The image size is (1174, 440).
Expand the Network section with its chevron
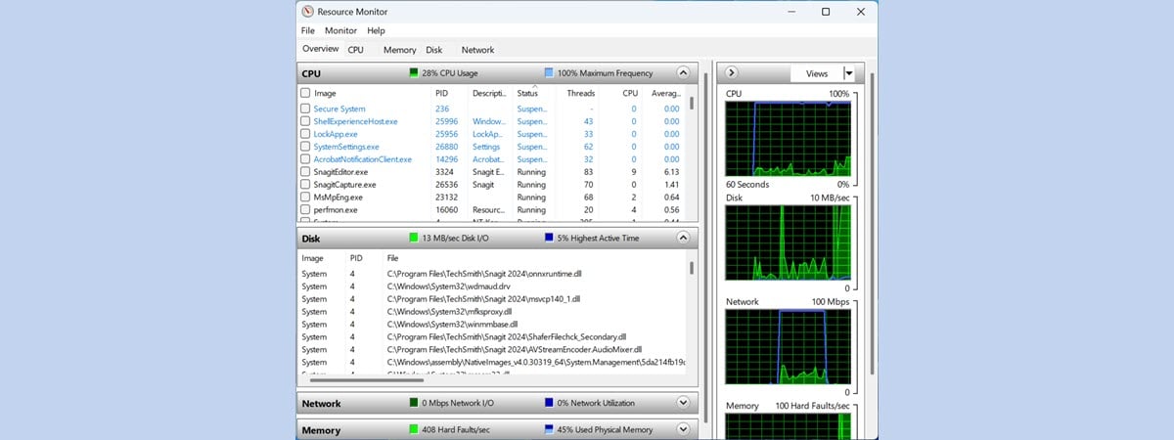tap(683, 403)
